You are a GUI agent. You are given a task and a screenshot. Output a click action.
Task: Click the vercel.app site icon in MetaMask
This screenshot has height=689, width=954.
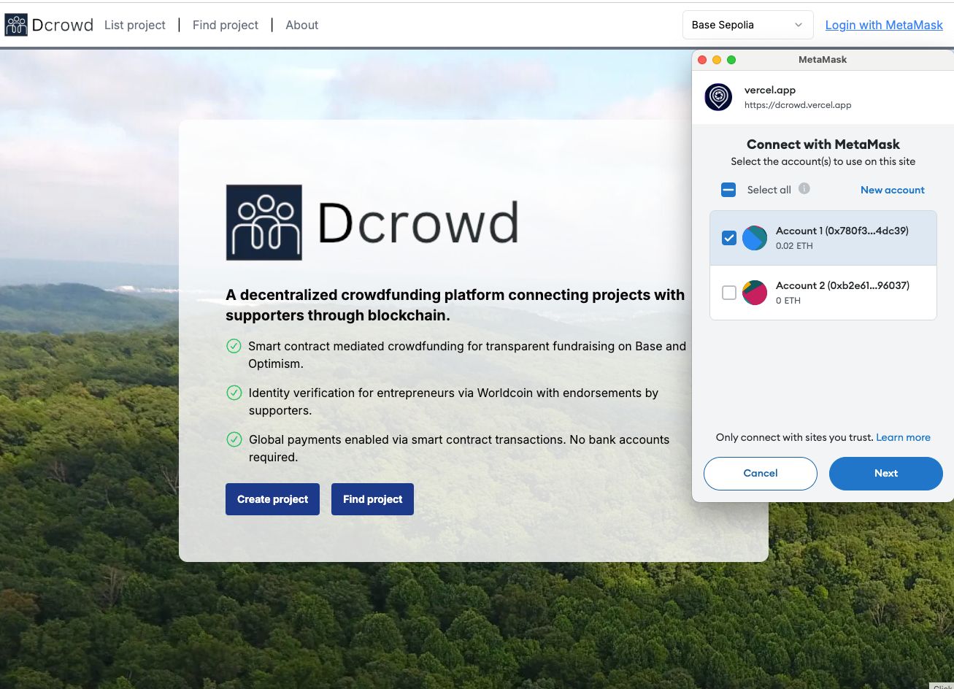[718, 97]
